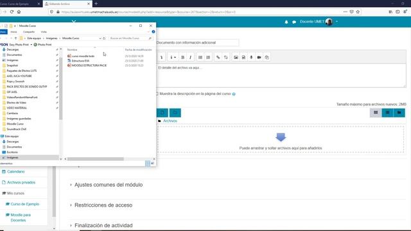
Task: Click the Photo Print button in Explorer
Action: coord(43,45)
